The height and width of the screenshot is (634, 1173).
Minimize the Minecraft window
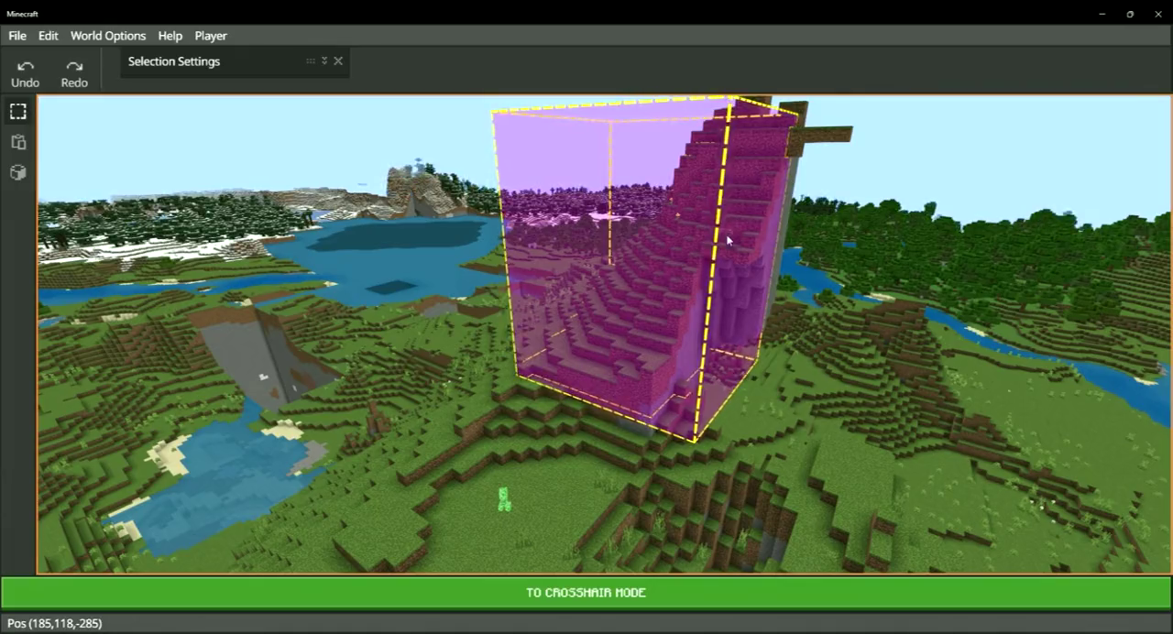pyautogui.click(x=1102, y=14)
